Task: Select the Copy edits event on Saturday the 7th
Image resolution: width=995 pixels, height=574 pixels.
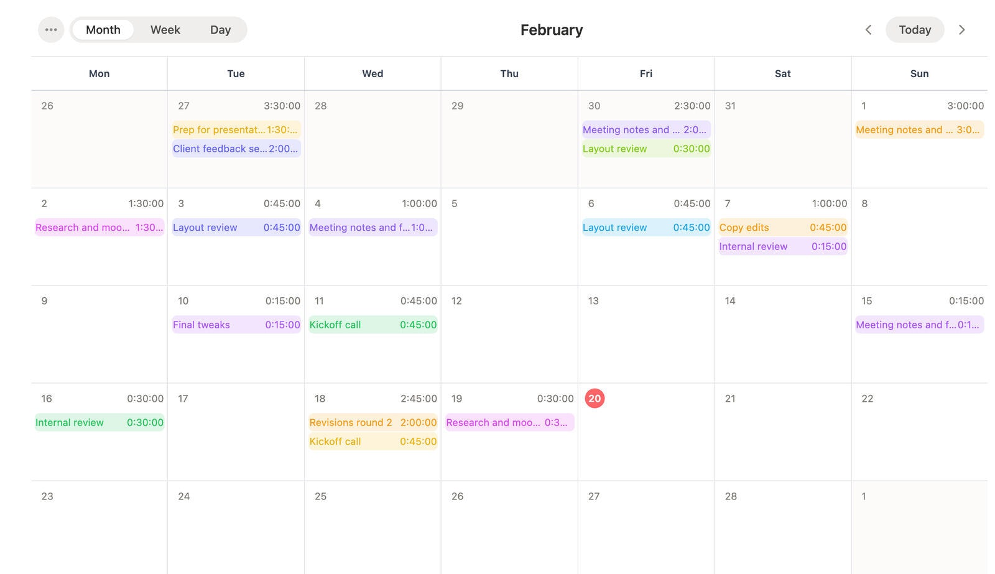Action: click(x=782, y=228)
